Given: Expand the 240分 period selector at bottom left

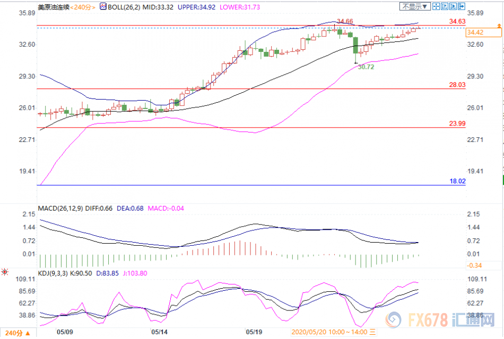Looking at the screenshot, I should point(13,333).
